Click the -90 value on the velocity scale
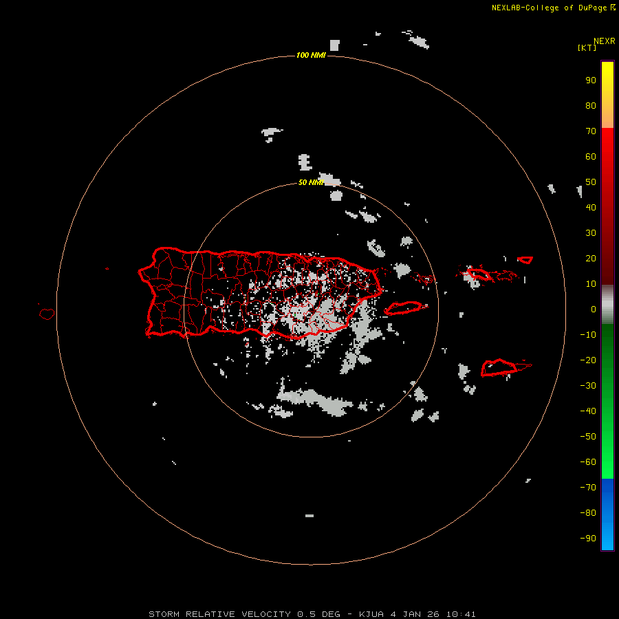Image resolution: width=619 pixels, height=619 pixels. coord(588,539)
